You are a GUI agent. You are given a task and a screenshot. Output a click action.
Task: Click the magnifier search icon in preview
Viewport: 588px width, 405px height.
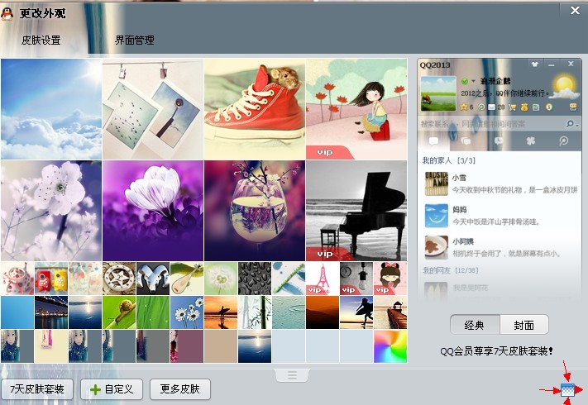tap(570, 124)
